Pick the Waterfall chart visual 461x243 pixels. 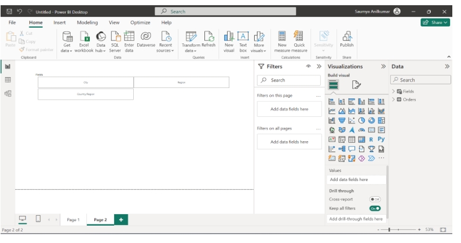click(332, 120)
